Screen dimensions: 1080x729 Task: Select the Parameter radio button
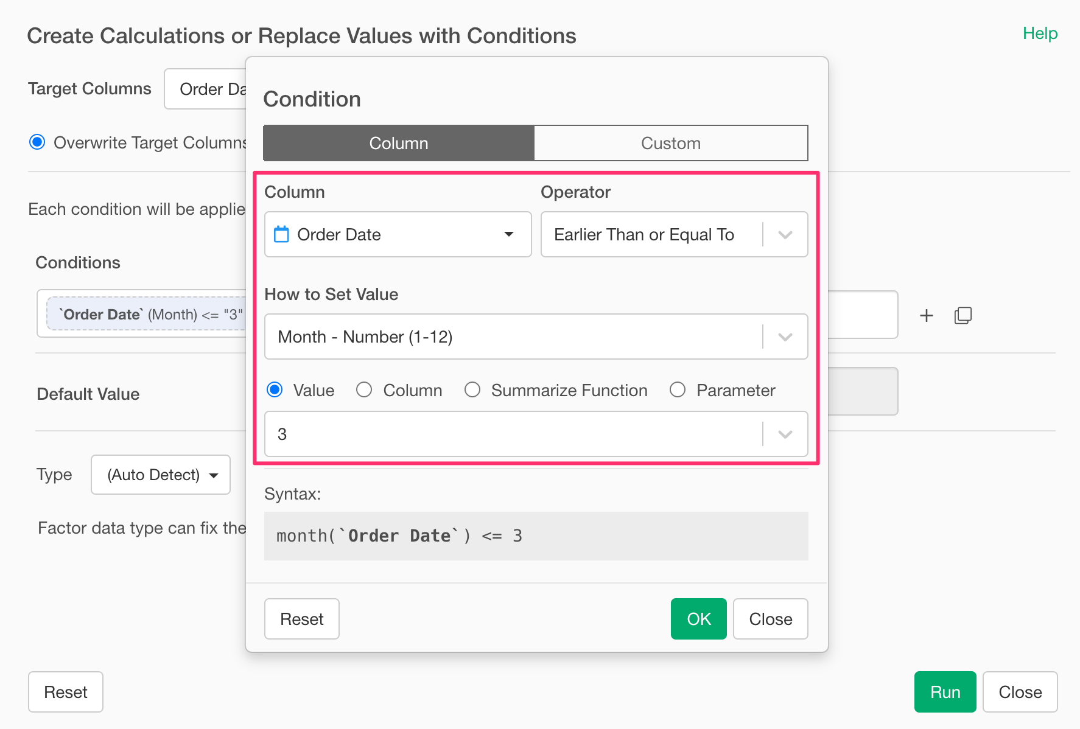pos(678,390)
